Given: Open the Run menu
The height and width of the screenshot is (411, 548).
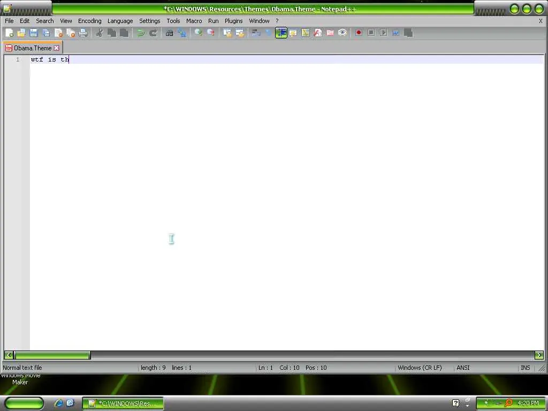Looking at the screenshot, I should tap(213, 21).
